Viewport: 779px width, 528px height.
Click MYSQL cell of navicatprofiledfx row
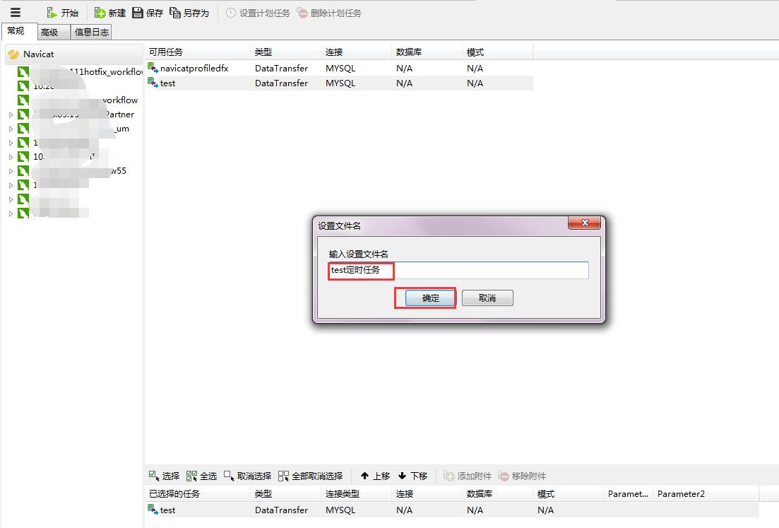pyautogui.click(x=340, y=68)
